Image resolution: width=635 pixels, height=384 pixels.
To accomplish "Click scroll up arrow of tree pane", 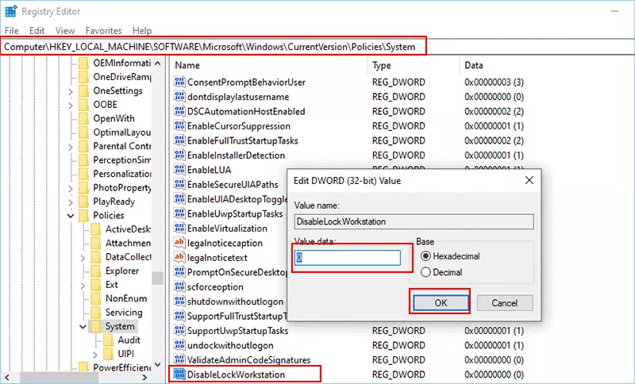I will pos(157,63).
